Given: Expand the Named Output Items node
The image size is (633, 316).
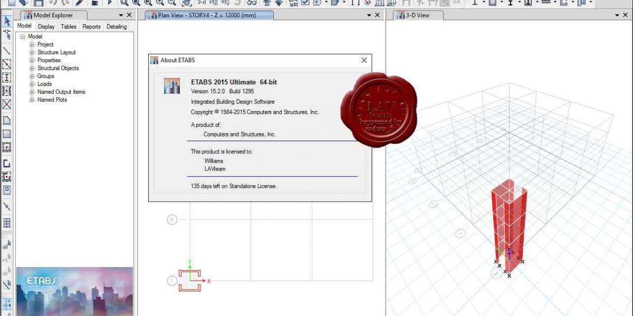Looking at the screenshot, I should (x=32, y=92).
